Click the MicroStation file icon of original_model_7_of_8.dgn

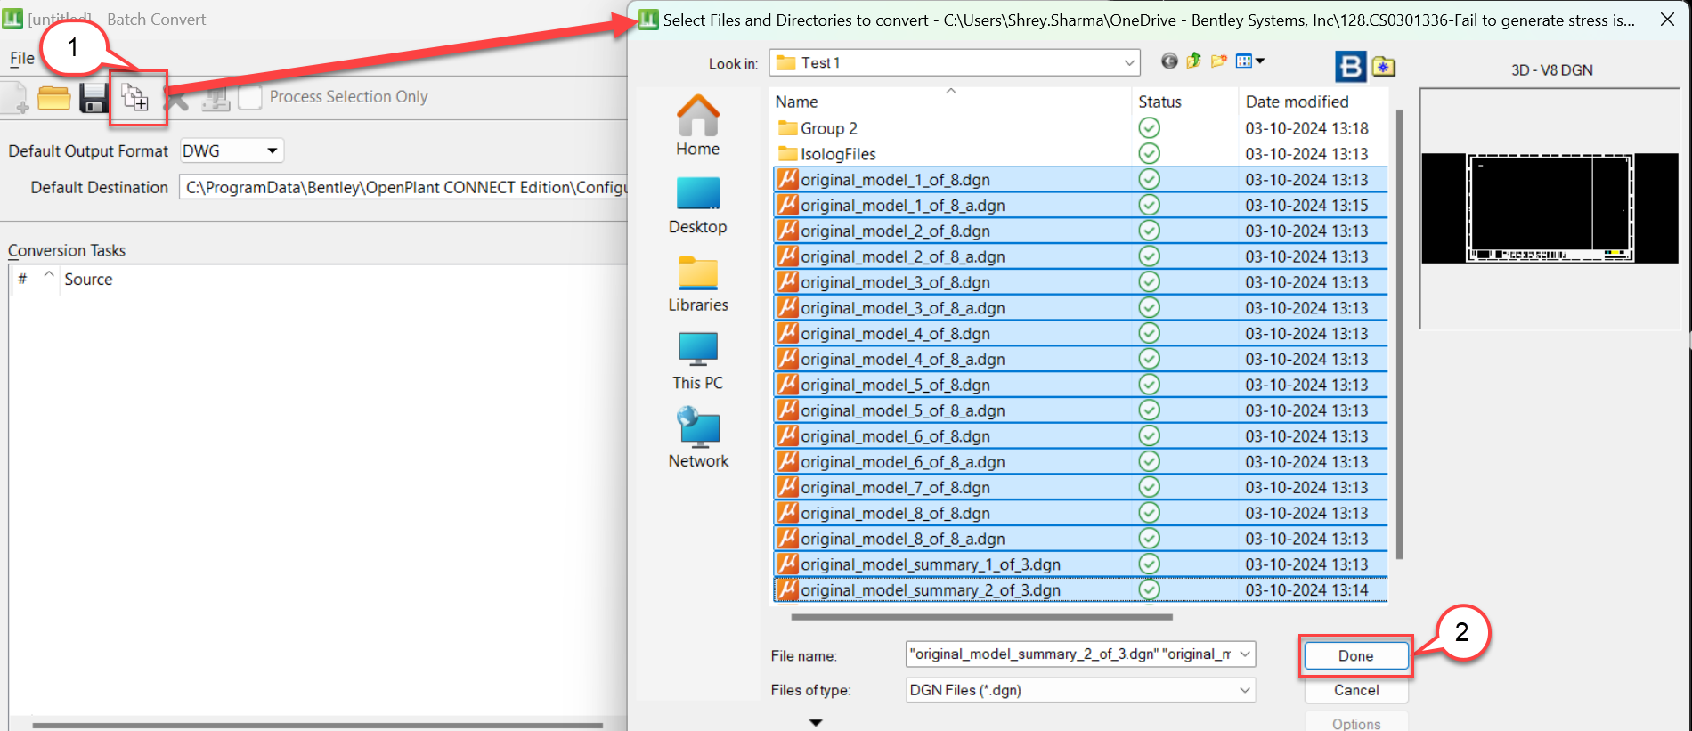click(787, 487)
